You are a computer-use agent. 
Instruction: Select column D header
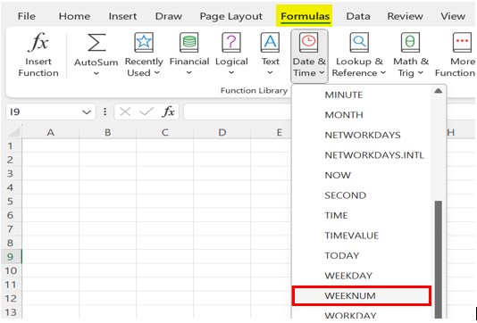point(222,132)
